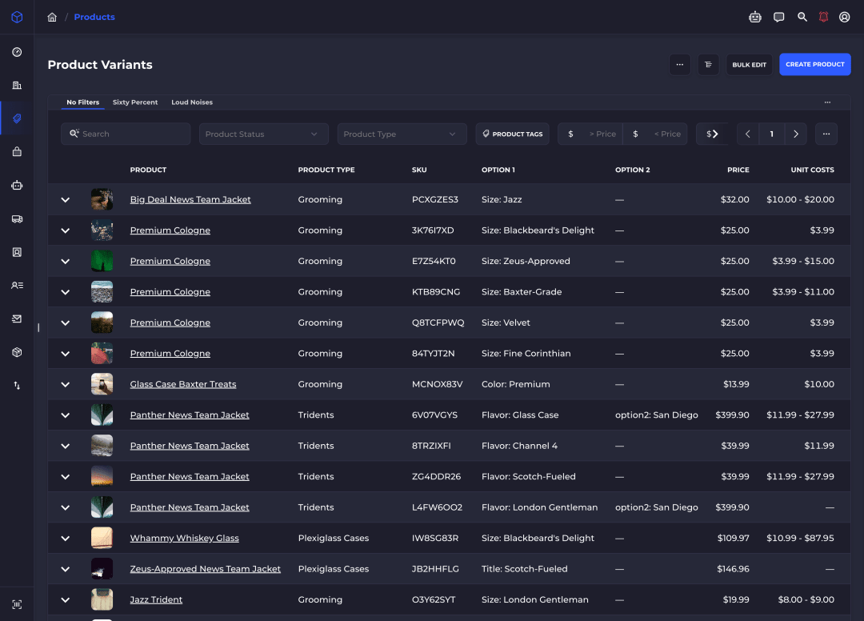Open the robot assistant icon in header

(x=755, y=17)
